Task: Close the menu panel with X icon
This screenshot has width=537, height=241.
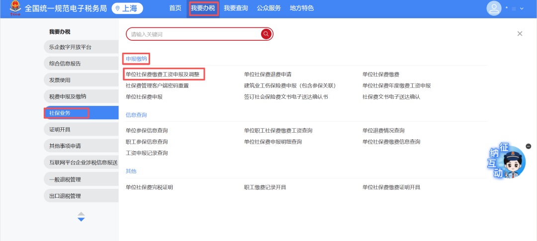Action: pos(520,34)
